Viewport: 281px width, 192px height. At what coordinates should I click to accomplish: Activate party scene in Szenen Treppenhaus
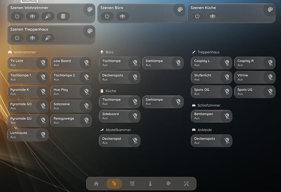48,38
